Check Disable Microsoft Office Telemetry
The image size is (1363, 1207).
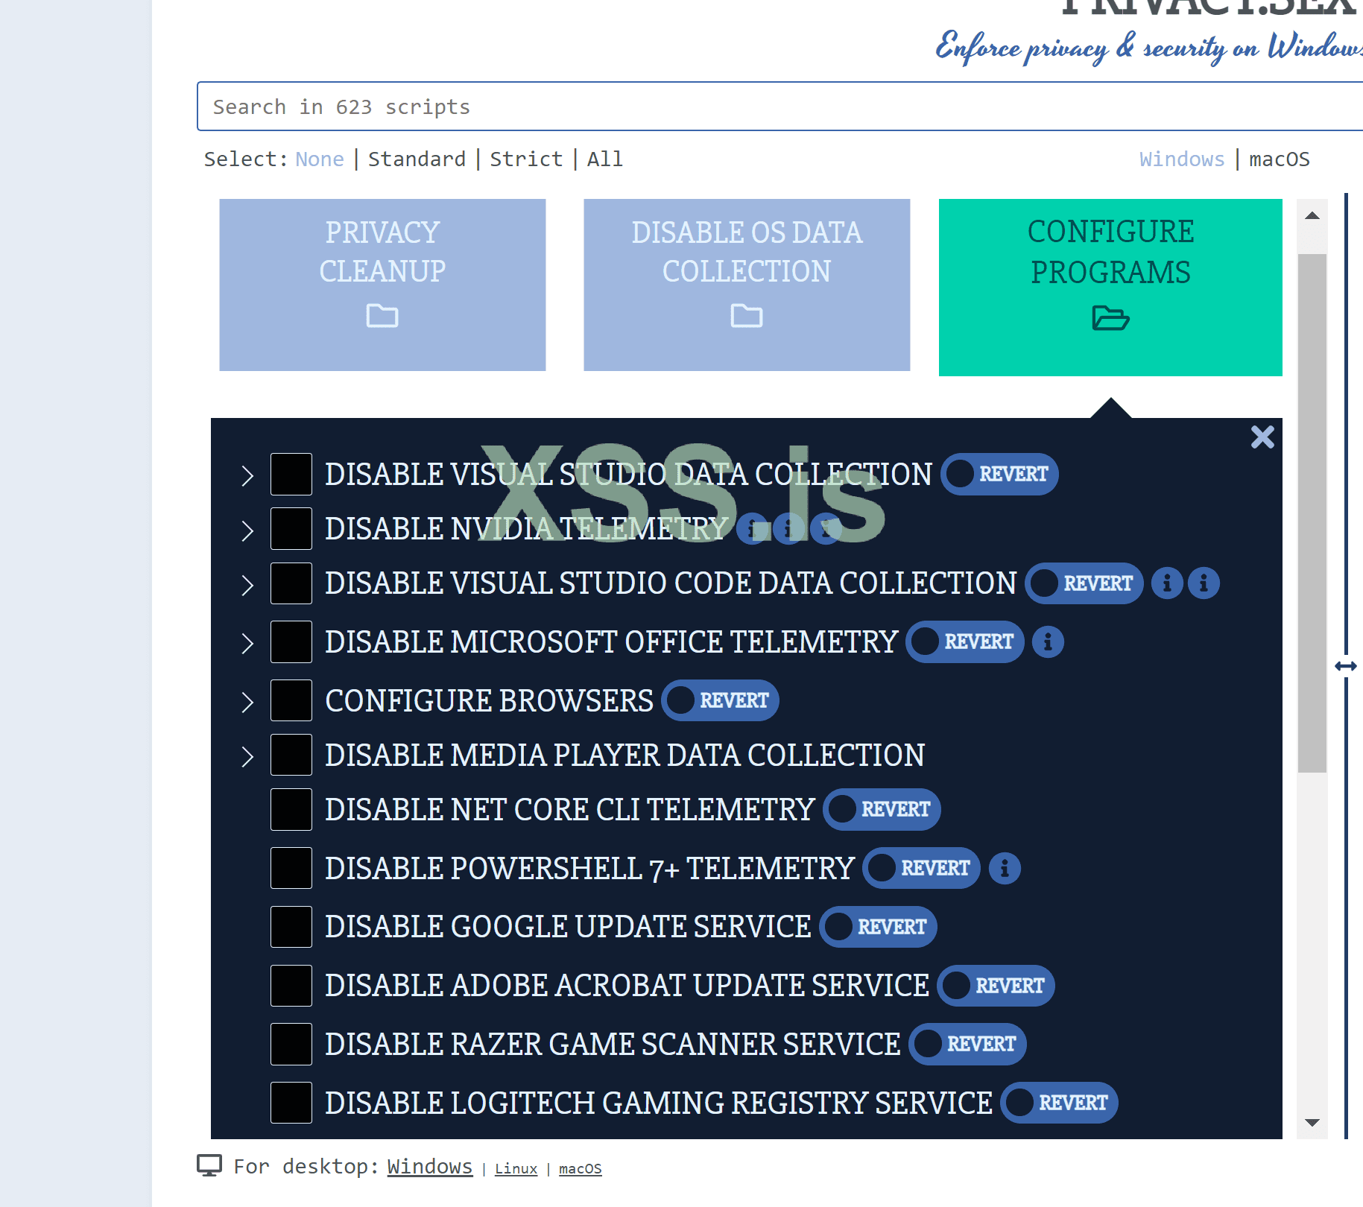291,642
